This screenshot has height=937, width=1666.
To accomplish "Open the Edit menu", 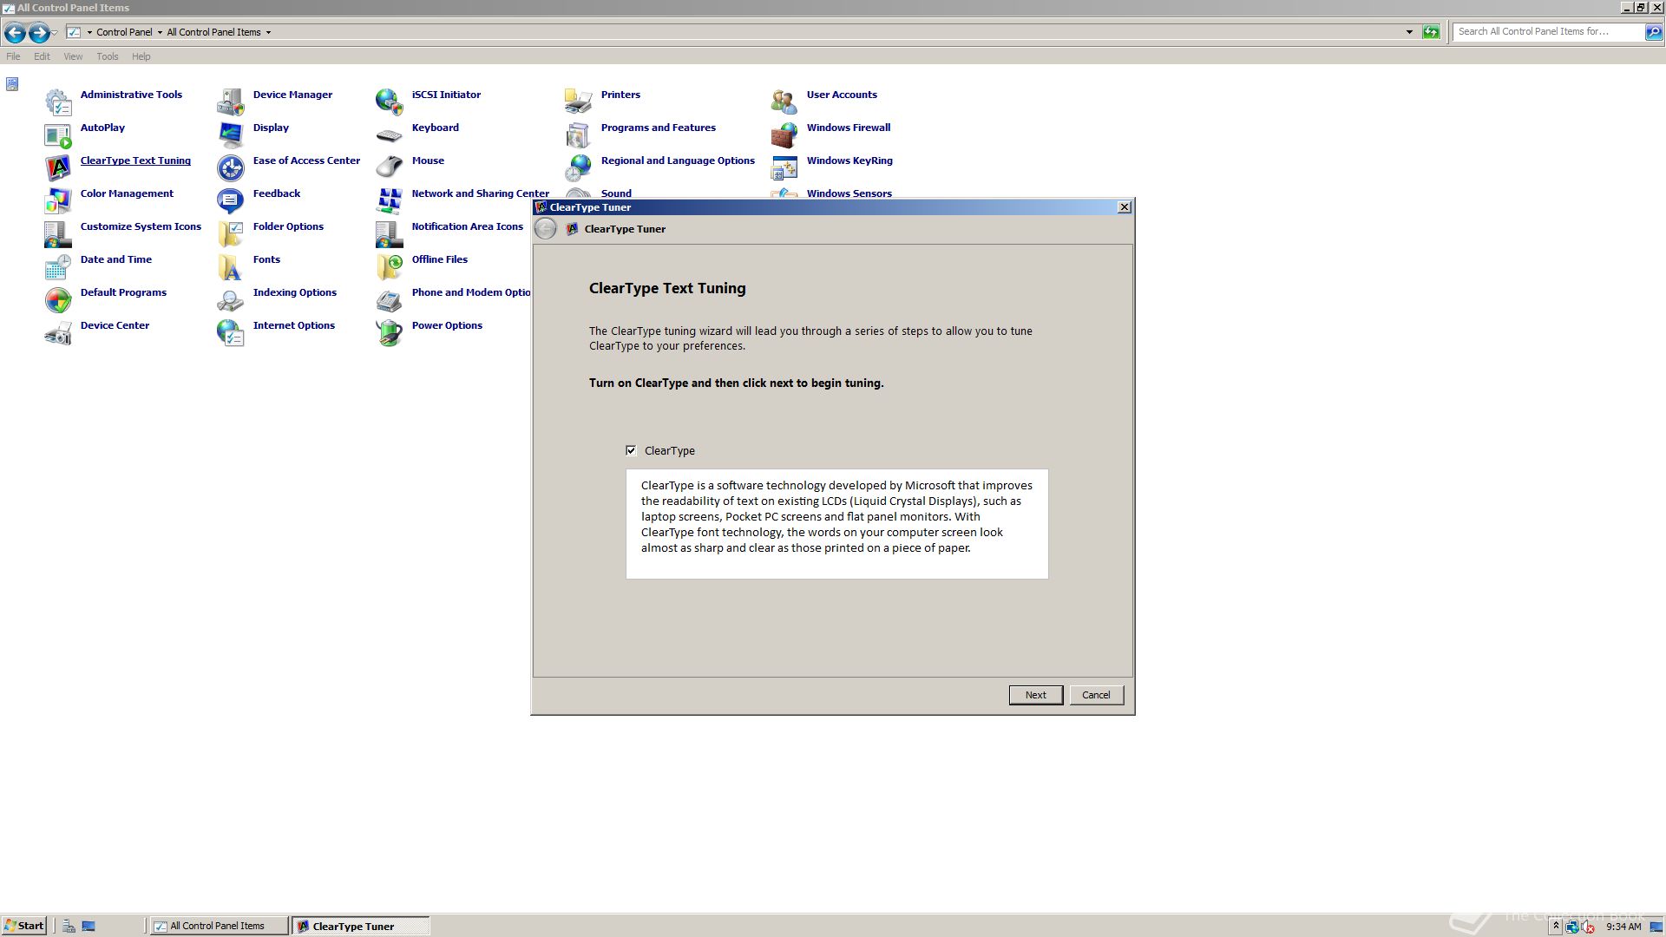I will pos(42,56).
